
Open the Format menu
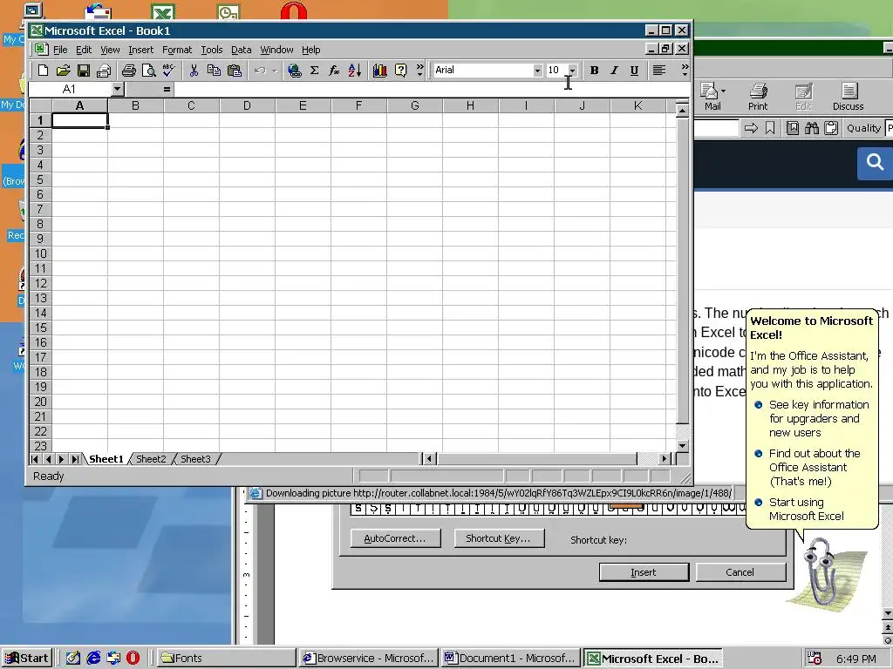click(177, 50)
